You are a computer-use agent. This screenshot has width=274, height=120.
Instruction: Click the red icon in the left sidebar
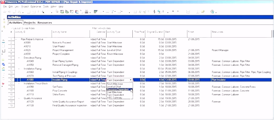coord(3,84)
